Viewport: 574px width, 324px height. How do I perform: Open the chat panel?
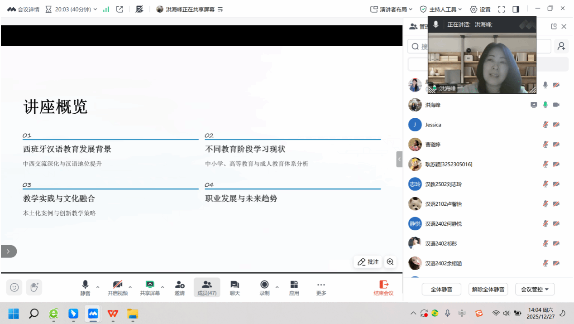(234, 287)
